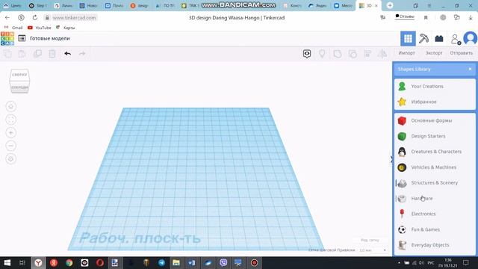Reload the page
Viewport: 478px width, 269px height.
(35, 18)
